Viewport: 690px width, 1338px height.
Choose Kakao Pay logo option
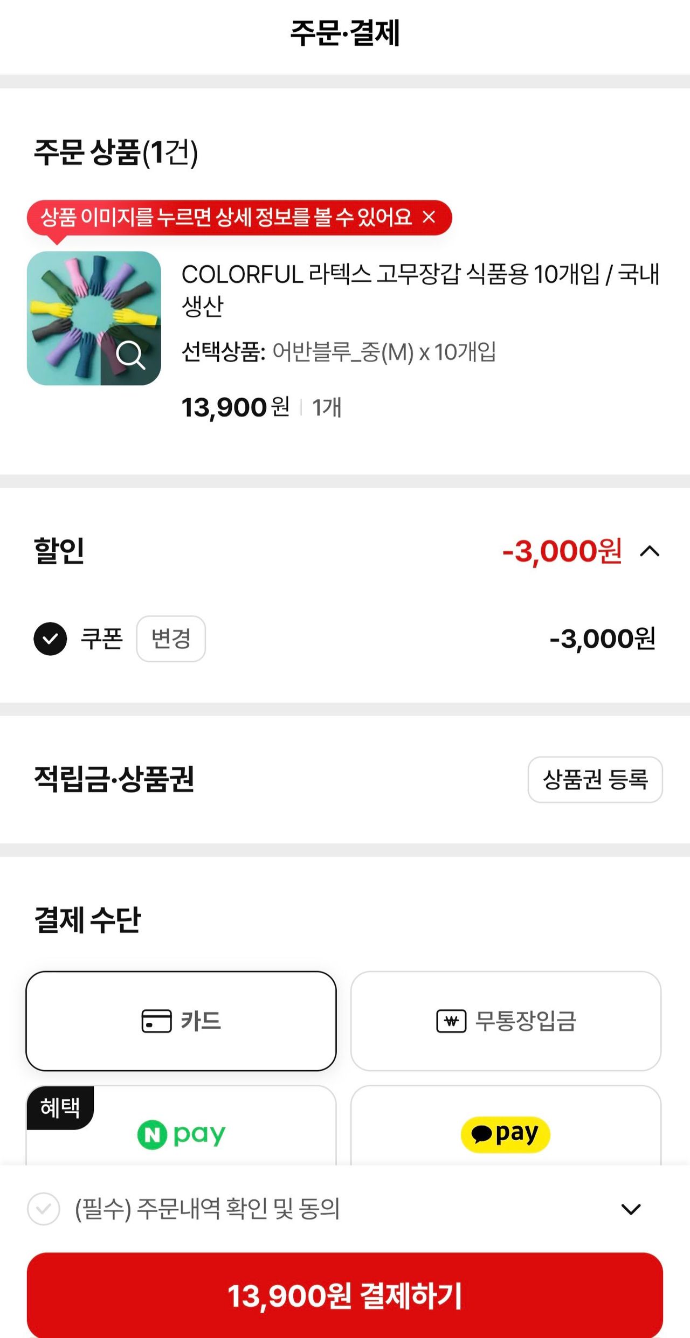tap(506, 1134)
